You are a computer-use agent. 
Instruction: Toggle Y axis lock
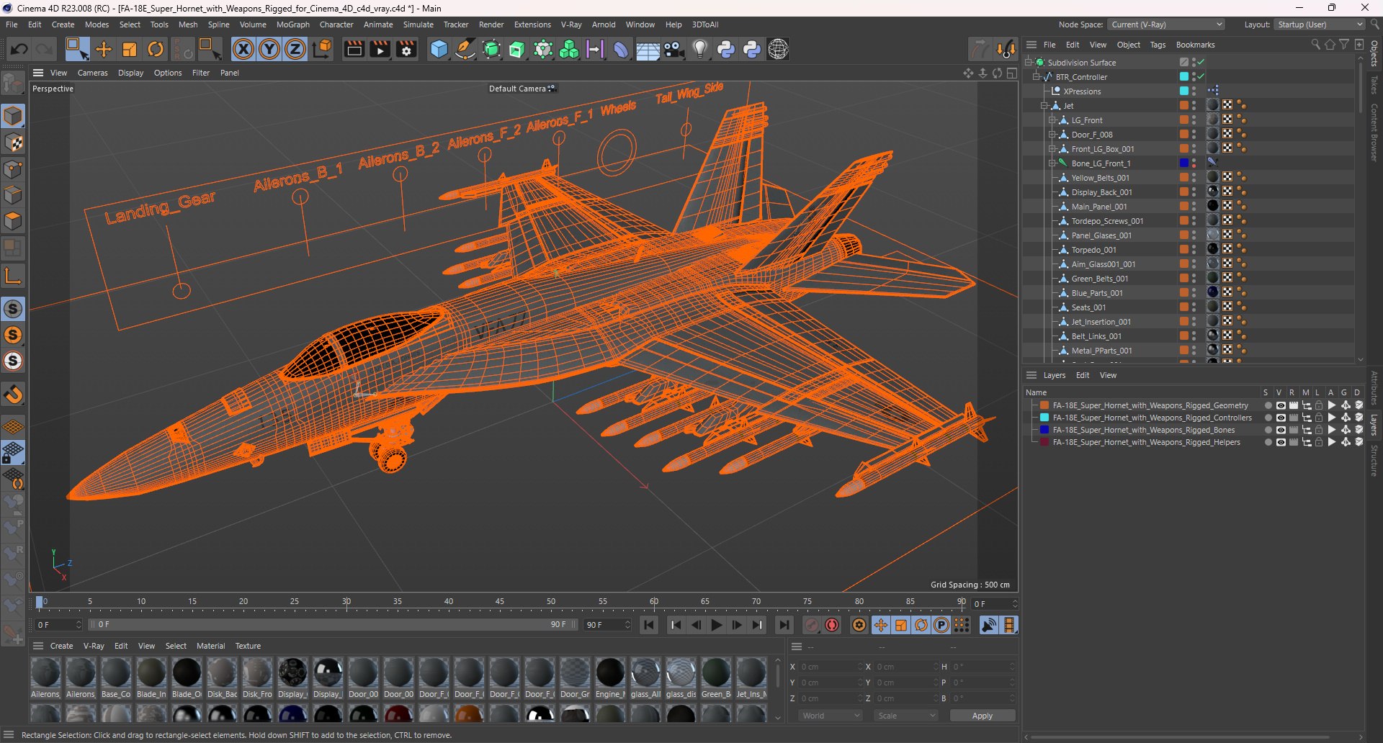point(269,49)
